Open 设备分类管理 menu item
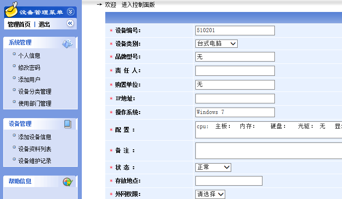The image size is (342, 199). [34, 91]
